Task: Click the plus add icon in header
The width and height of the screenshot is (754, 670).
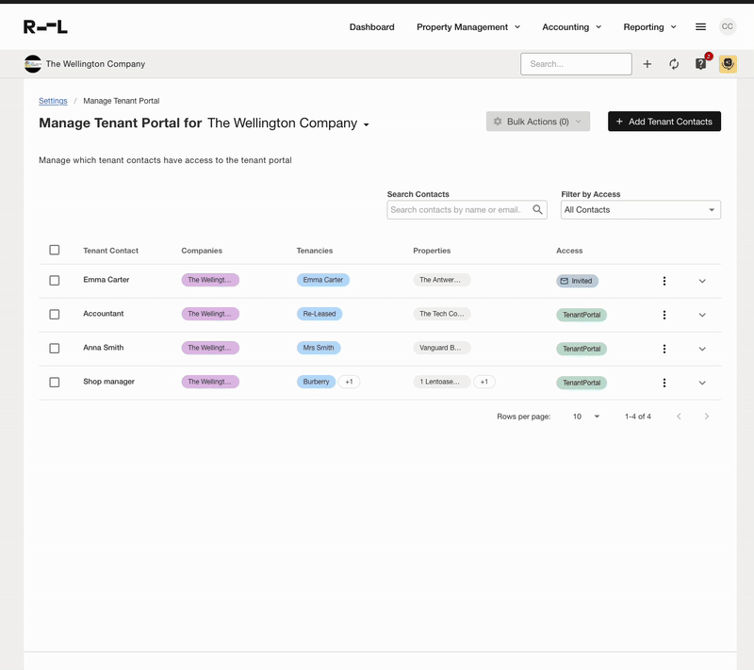Action: [x=647, y=64]
